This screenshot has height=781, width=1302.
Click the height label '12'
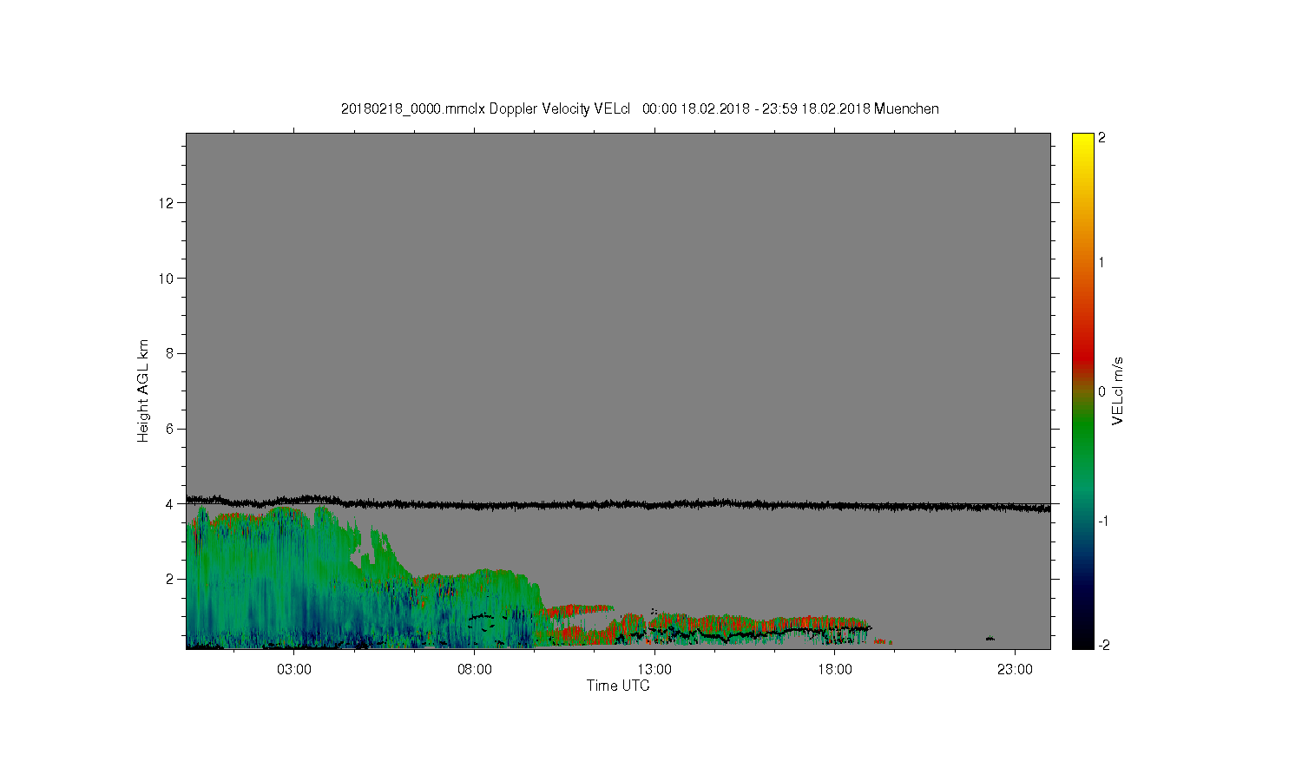pos(167,203)
